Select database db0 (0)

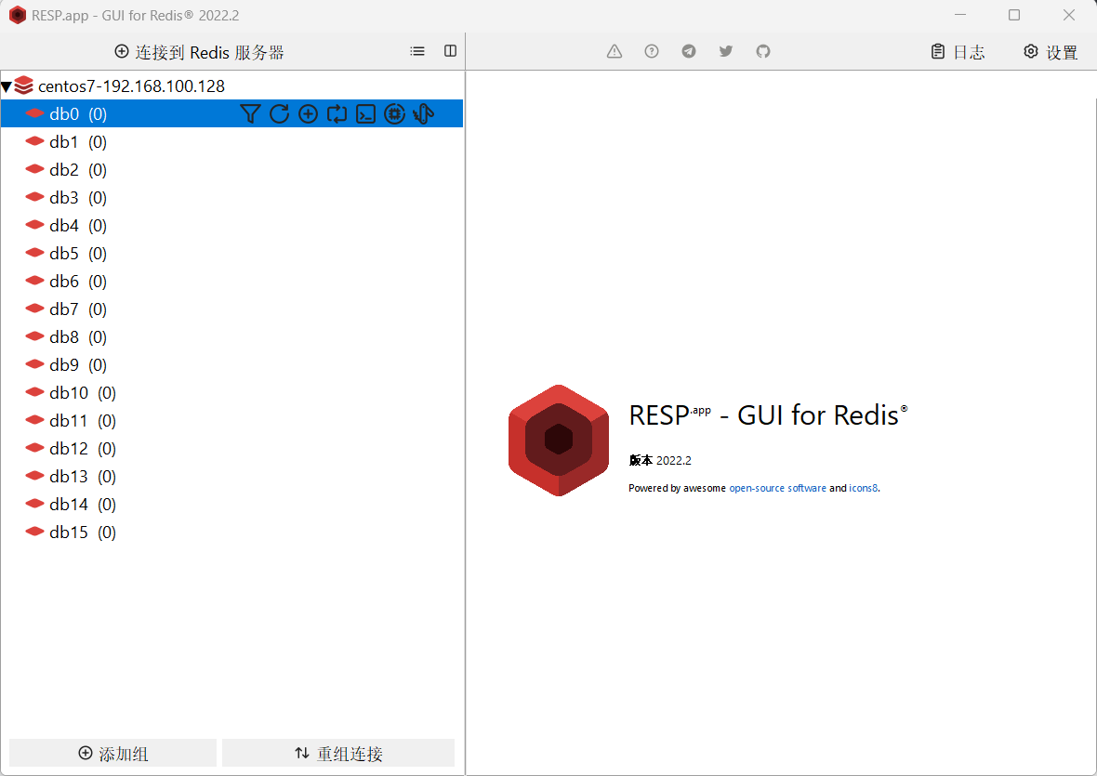(x=231, y=113)
